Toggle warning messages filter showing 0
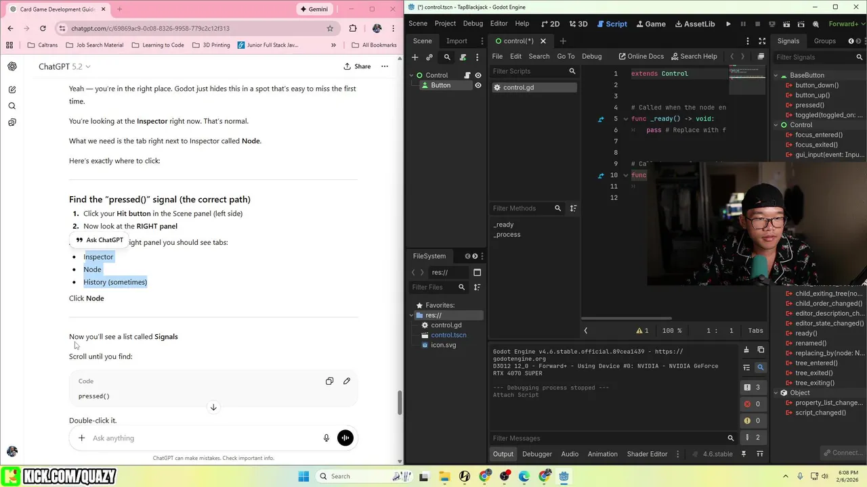The width and height of the screenshot is (867, 487). click(753, 421)
